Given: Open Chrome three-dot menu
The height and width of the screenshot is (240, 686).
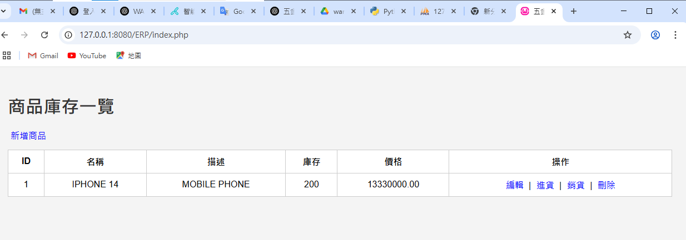Looking at the screenshot, I should [x=675, y=35].
